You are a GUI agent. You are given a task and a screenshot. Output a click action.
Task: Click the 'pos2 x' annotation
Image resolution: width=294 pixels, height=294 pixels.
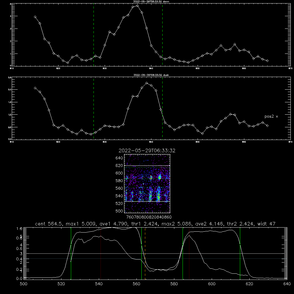pos(271,116)
